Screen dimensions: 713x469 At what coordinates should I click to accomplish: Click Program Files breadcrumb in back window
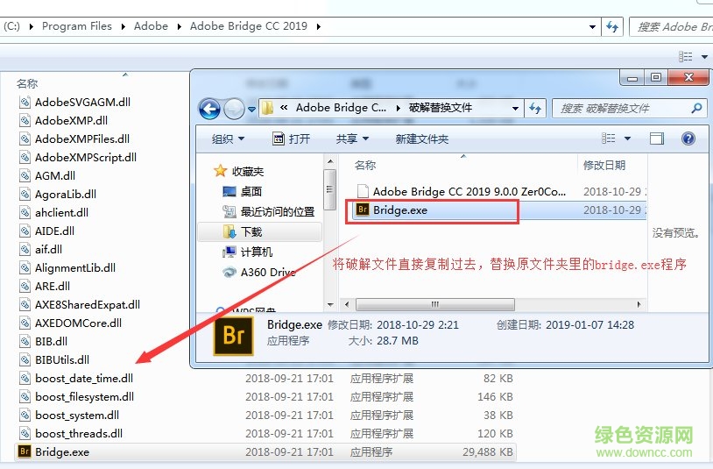click(77, 26)
